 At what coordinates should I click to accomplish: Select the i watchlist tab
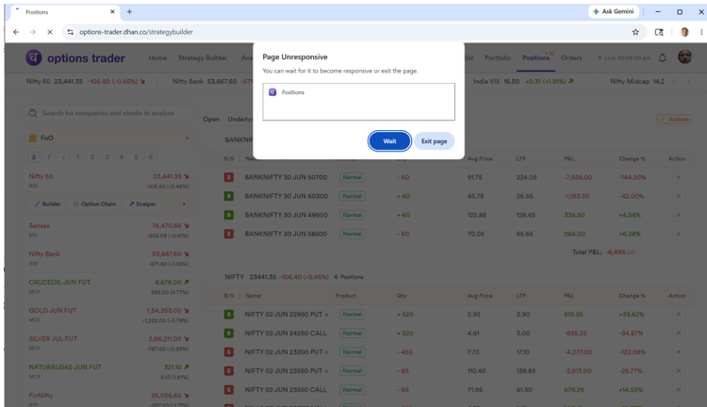[x=63, y=156]
